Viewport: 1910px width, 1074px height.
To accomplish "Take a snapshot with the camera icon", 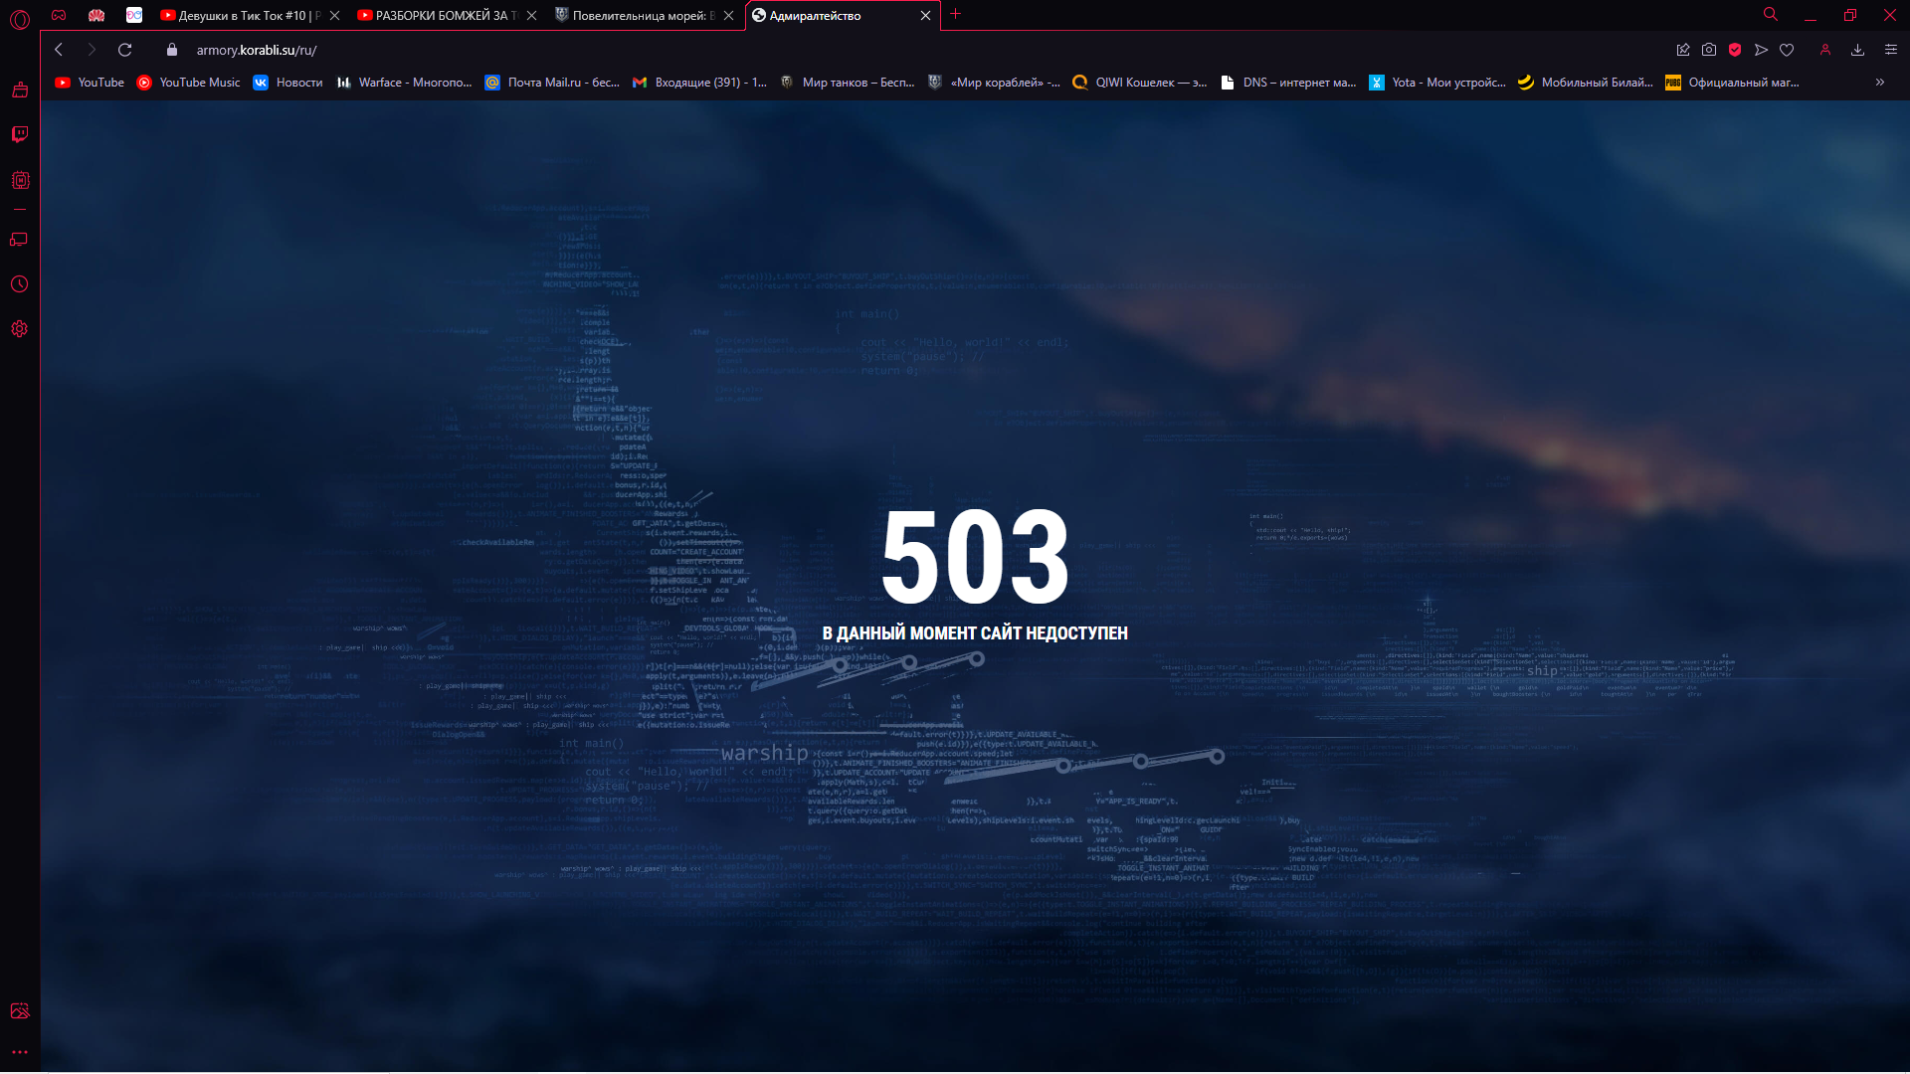I will [x=1709, y=50].
